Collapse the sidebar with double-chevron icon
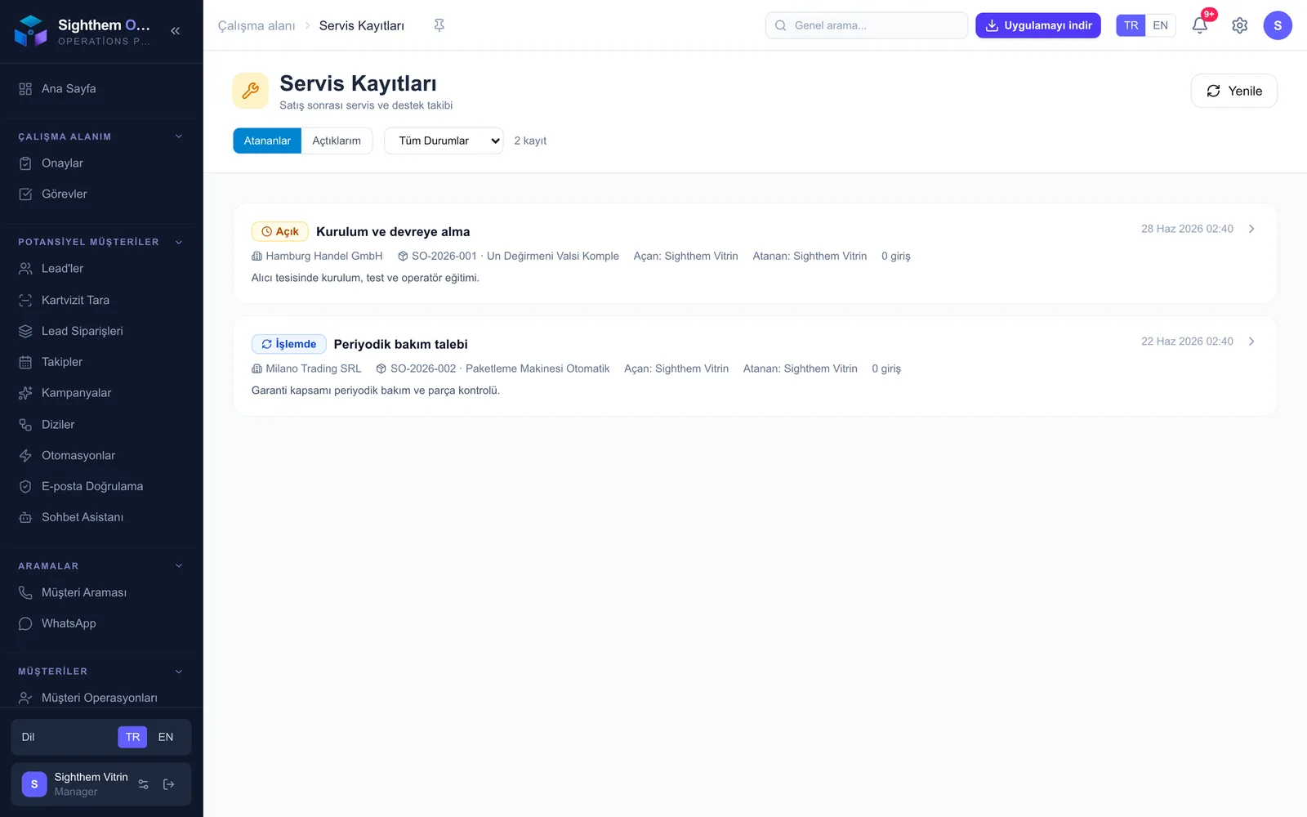This screenshot has width=1307, height=817. (x=175, y=31)
